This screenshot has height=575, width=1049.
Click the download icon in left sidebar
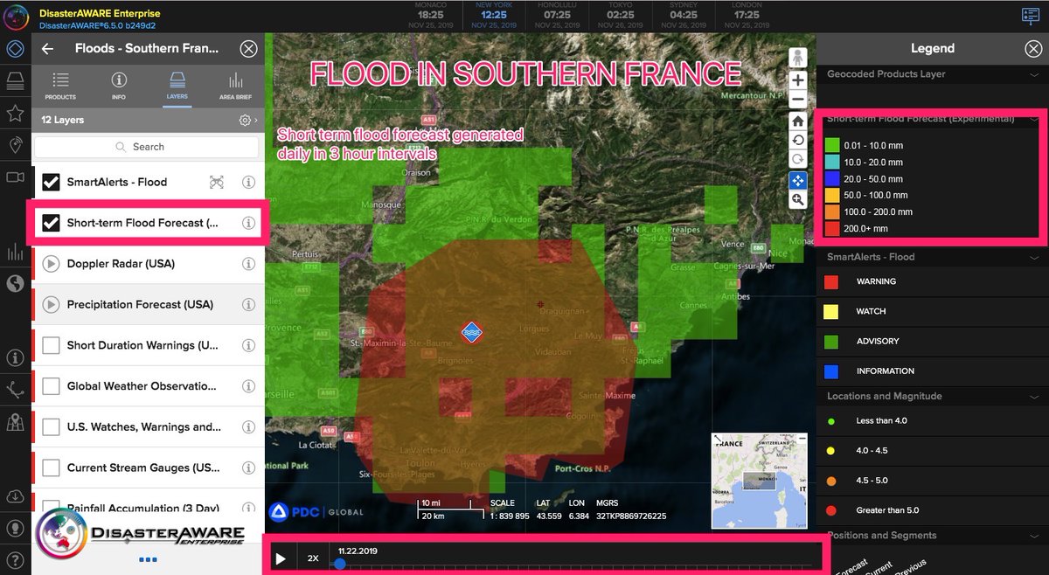click(x=15, y=496)
